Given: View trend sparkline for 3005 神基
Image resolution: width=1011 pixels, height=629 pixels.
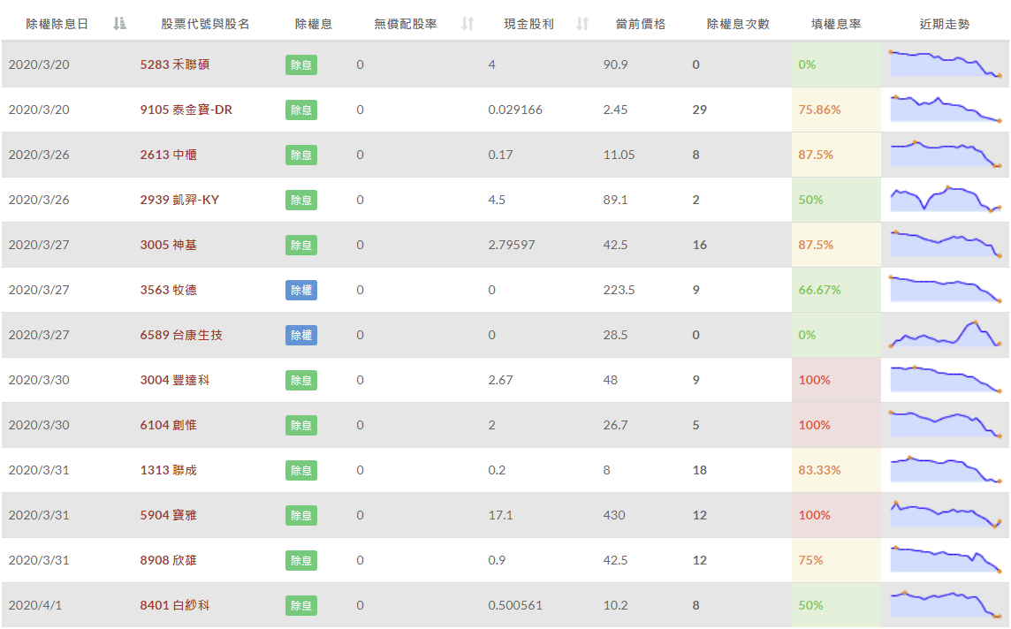Looking at the screenshot, I should [x=946, y=244].
